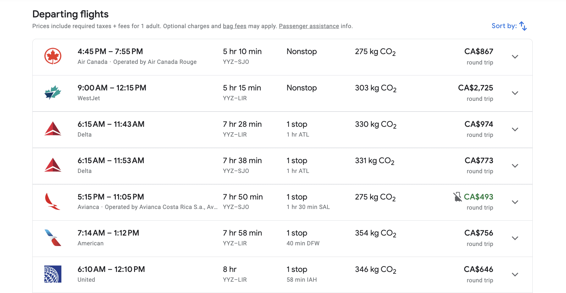
Task: Click the Delta logo on the CA$974 flight
Action: click(x=53, y=129)
